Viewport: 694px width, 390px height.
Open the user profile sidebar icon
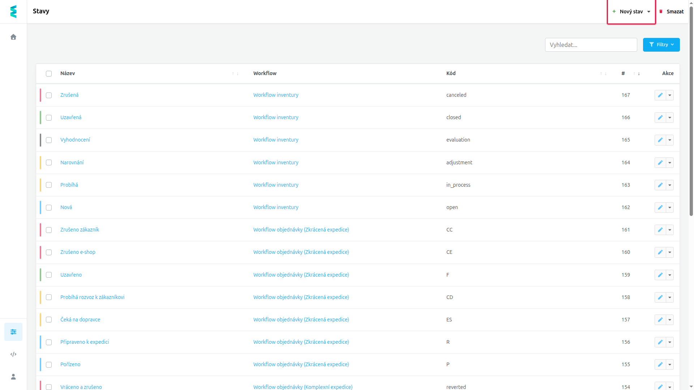pyautogui.click(x=13, y=377)
